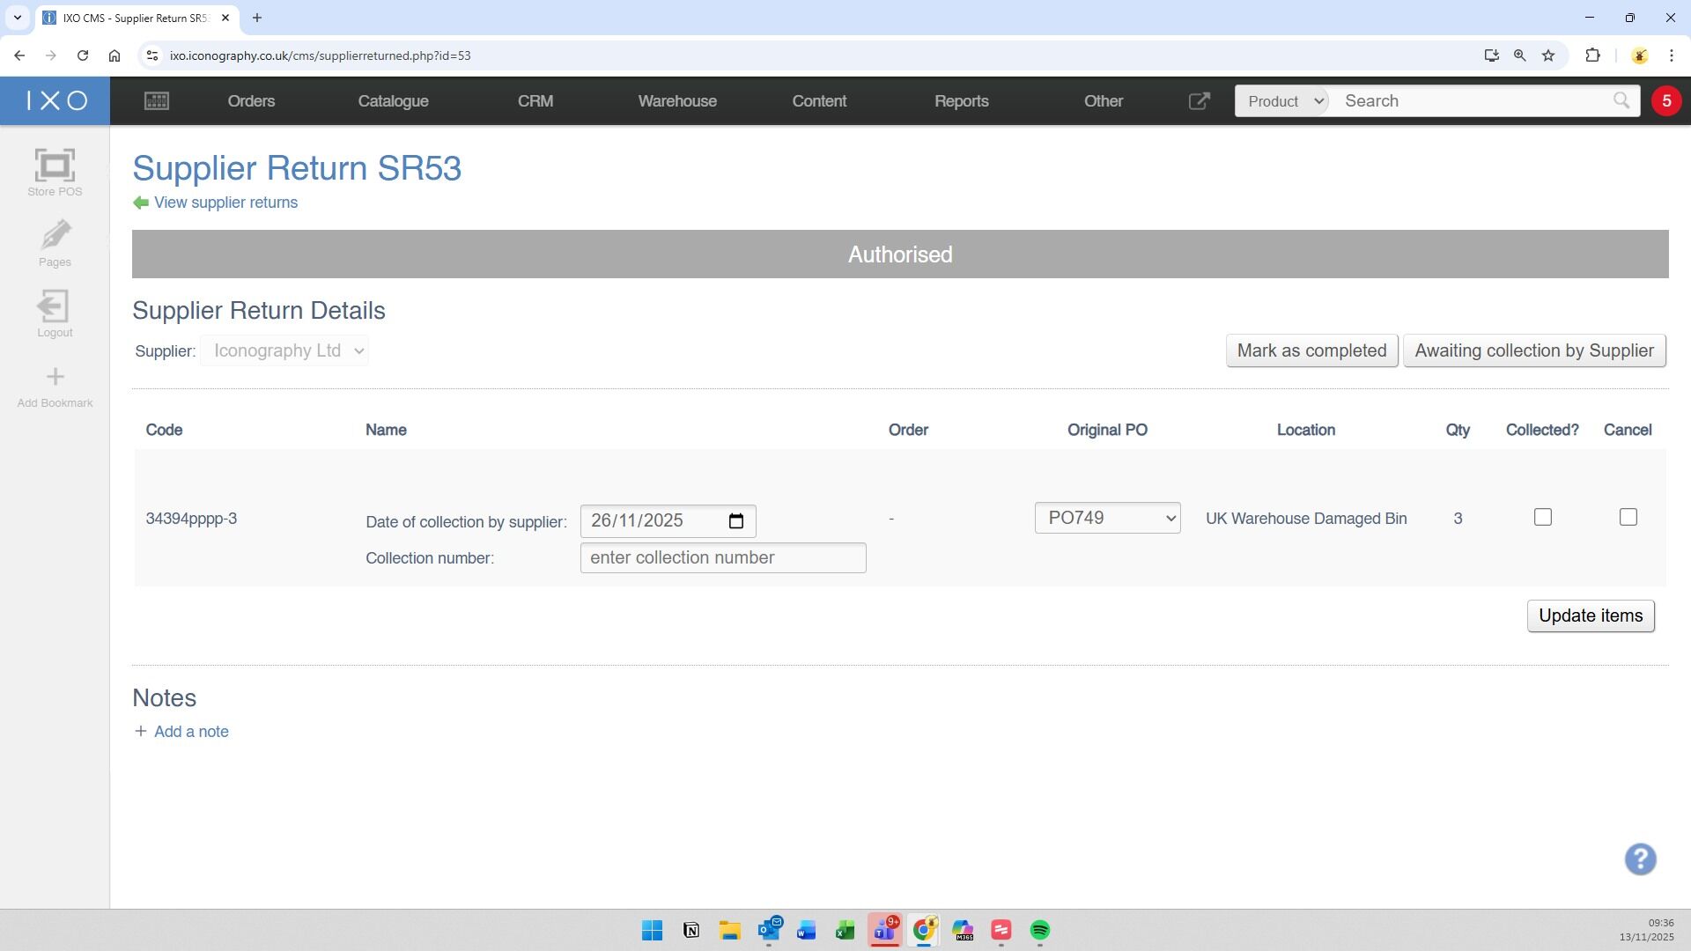Follow the View supplier returns link
The height and width of the screenshot is (951, 1691).
225,203
